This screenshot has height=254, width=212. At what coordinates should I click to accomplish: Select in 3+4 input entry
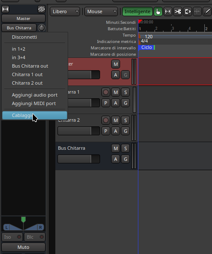coord(34,57)
